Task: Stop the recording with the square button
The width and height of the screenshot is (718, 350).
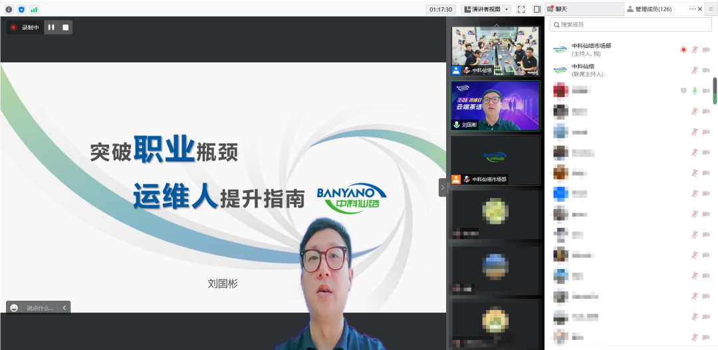Action: pos(65,27)
